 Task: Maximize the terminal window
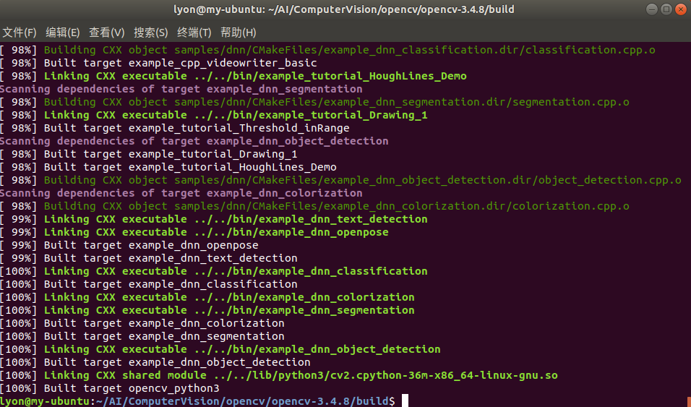666,9
